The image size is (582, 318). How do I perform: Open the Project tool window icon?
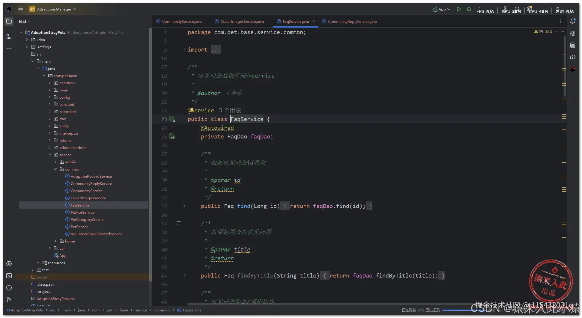[x=9, y=22]
